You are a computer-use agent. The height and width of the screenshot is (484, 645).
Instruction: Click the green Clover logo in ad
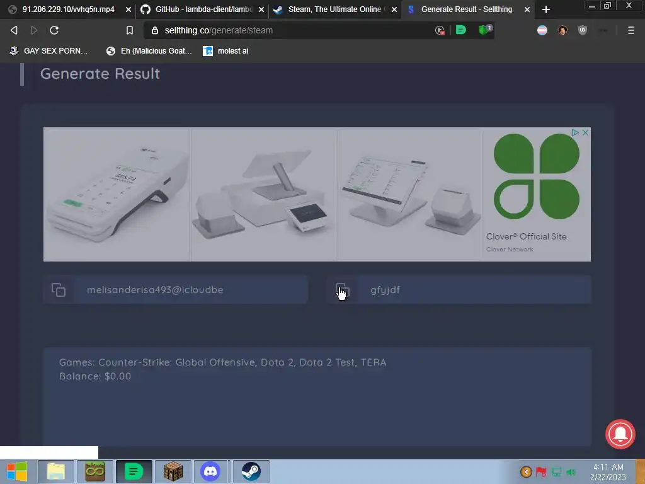[x=537, y=176]
